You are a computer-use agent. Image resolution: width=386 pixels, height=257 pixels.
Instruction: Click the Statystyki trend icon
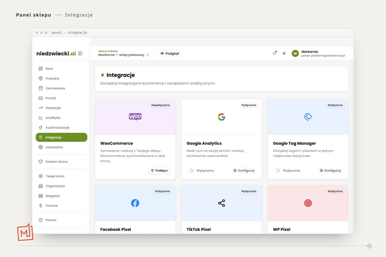coord(41,108)
